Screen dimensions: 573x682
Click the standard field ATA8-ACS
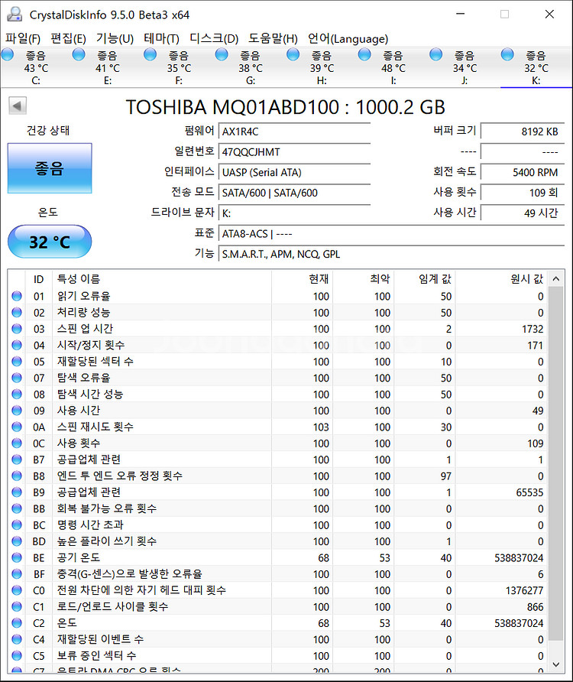(x=391, y=233)
